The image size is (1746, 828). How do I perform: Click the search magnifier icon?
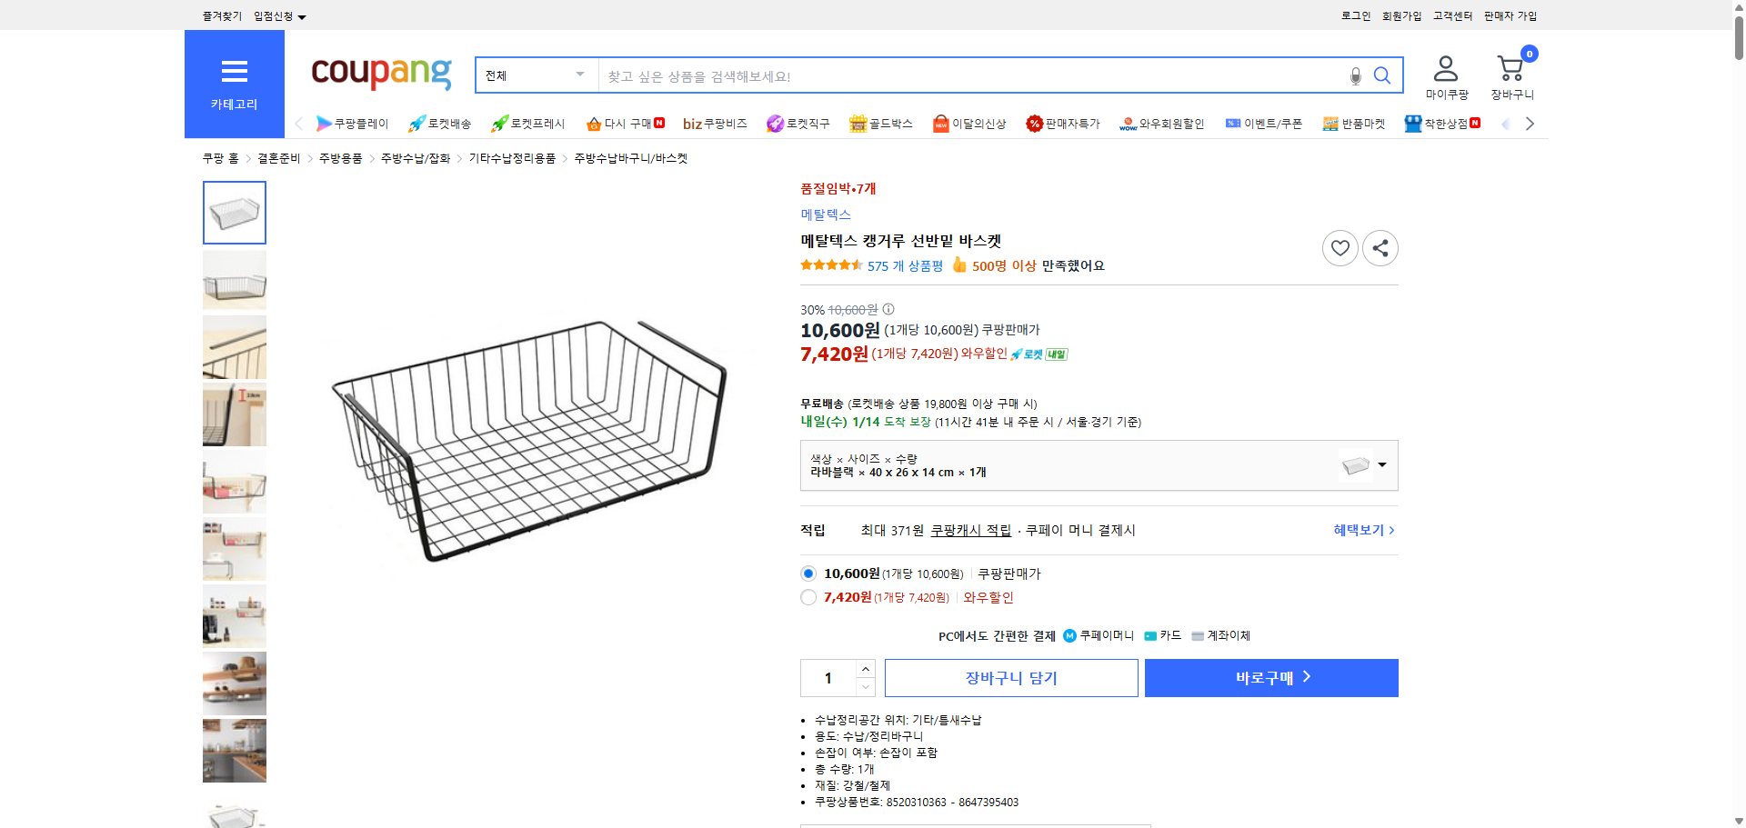(1381, 75)
